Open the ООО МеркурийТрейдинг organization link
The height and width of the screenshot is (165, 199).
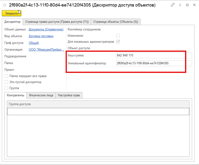[45, 50]
